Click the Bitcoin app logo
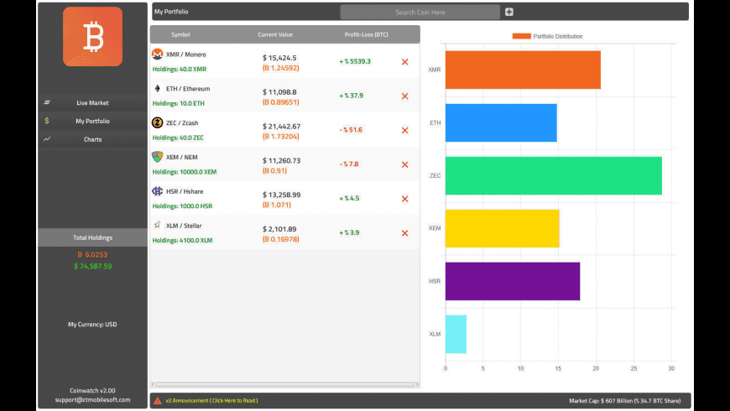Image resolution: width=730 pixels, height=411 pixels. tap(92, 36)
